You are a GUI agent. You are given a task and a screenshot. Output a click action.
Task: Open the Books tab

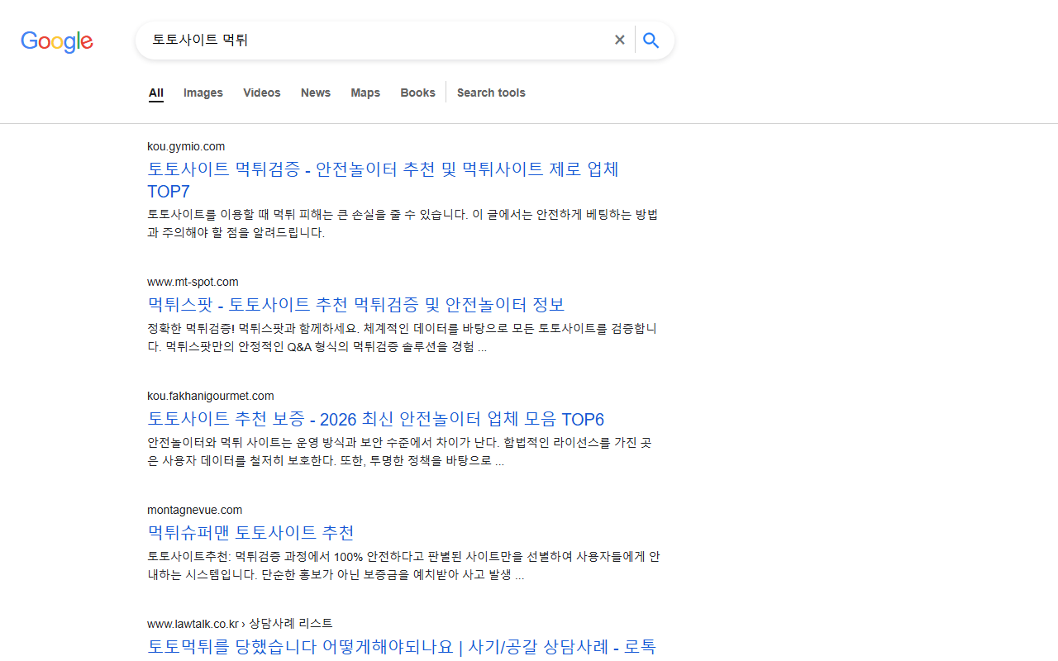pos(417,93)
